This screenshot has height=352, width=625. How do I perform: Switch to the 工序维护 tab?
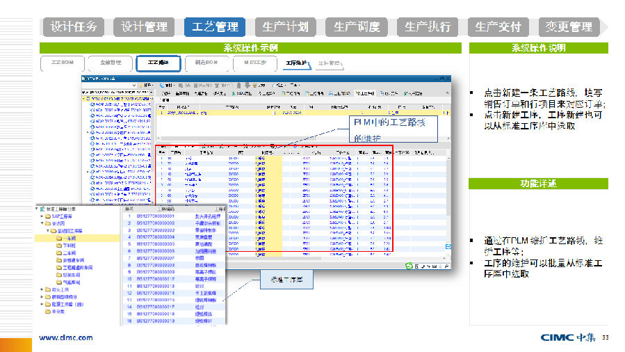tap(297, 63)
